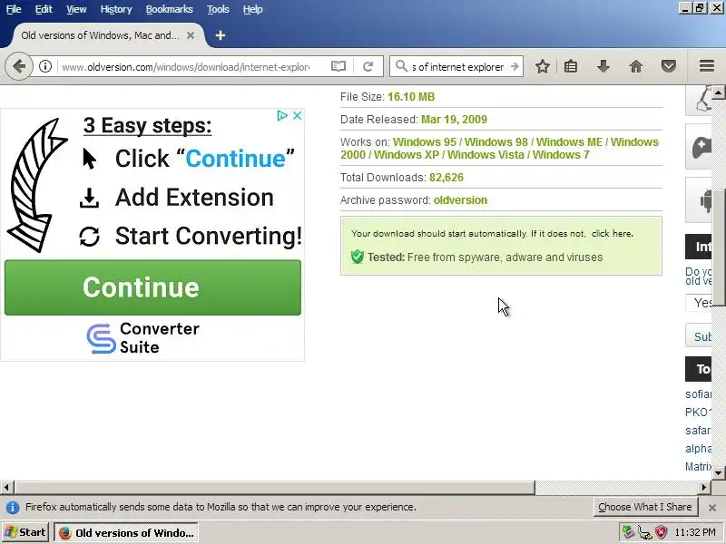Open the File menu

(14, 9)
